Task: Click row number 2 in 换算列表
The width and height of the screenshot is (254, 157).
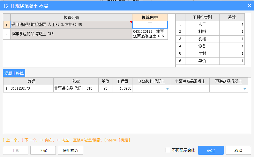Action: tap(7, 34)
